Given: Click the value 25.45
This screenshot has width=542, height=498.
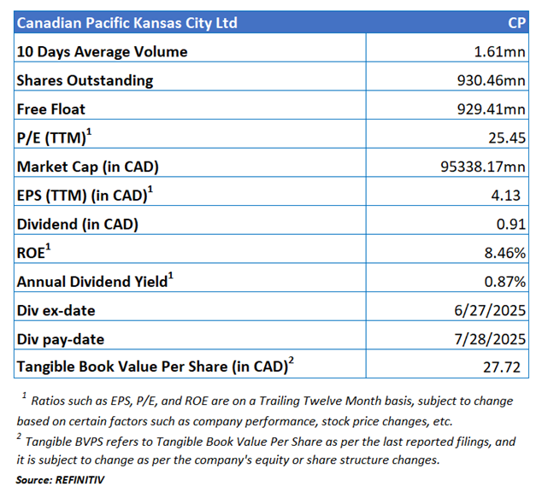Looking at the screenshot, I should coord(507,138).
